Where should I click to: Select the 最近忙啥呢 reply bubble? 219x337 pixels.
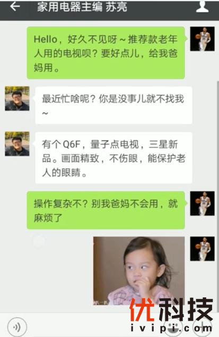[x=113, y=105]
